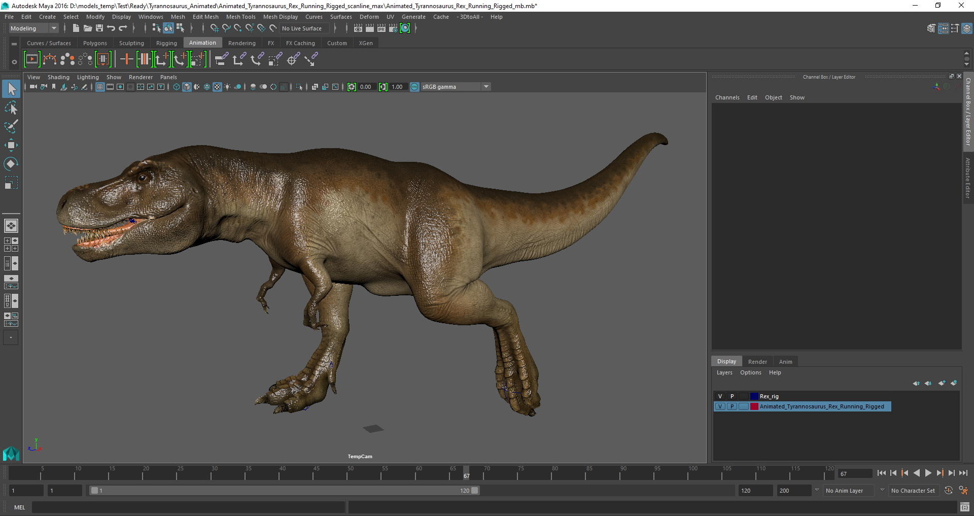The image size is (974, 516).
Task: Toggle textured display in viewport toolbar
Action: pos(217,87)
